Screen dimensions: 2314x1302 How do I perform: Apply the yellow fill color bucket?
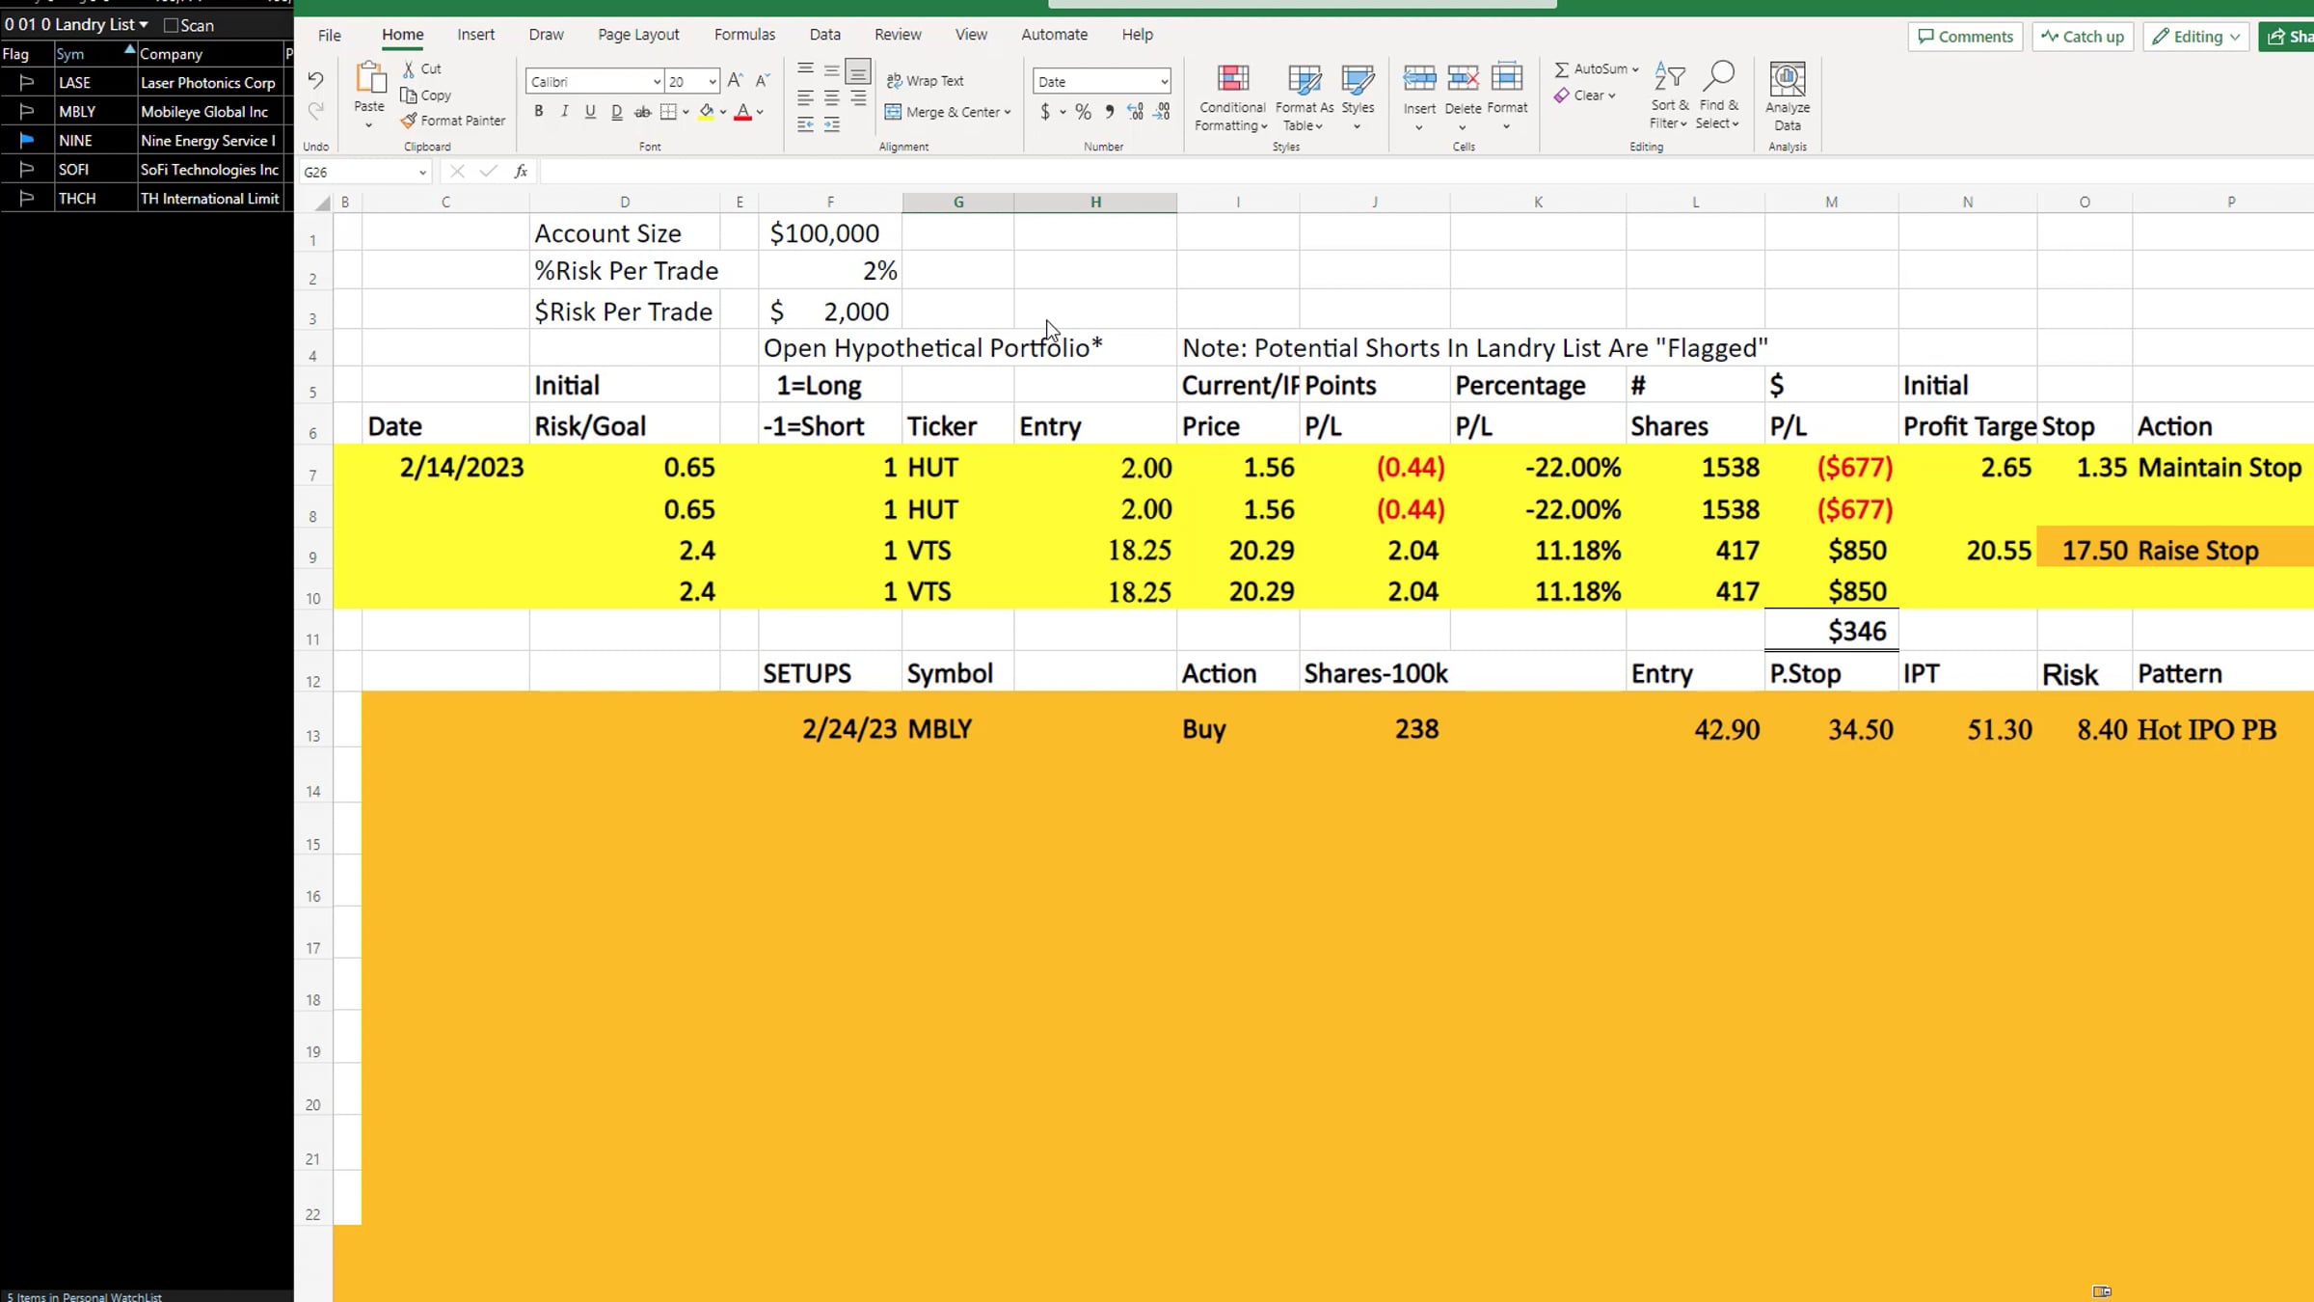pos(706,112)
